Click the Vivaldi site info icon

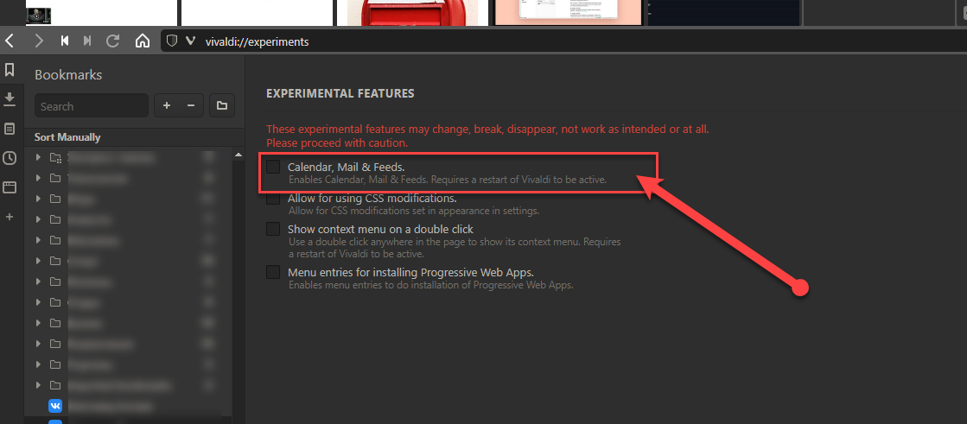(x=191, y=41)
